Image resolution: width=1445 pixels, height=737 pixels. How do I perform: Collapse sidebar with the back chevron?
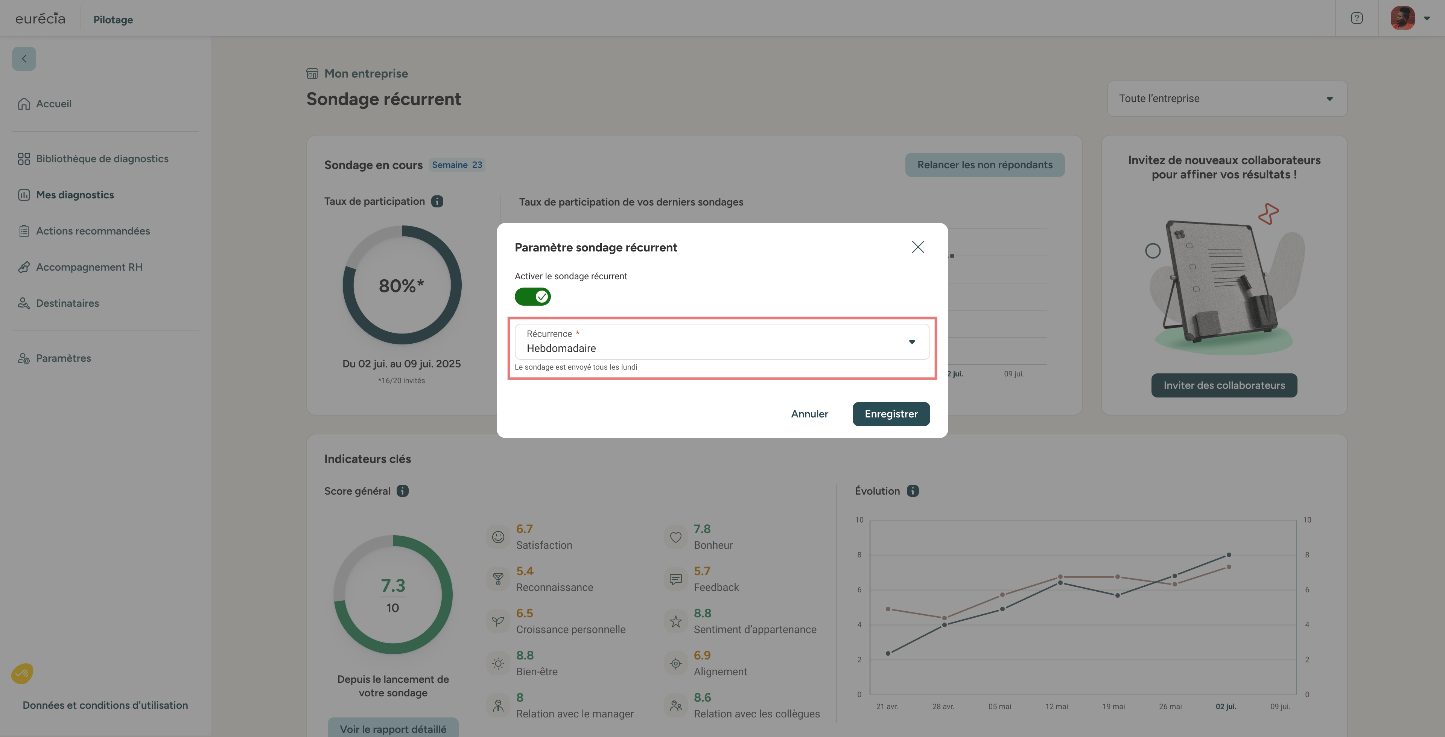pos(24,58)
